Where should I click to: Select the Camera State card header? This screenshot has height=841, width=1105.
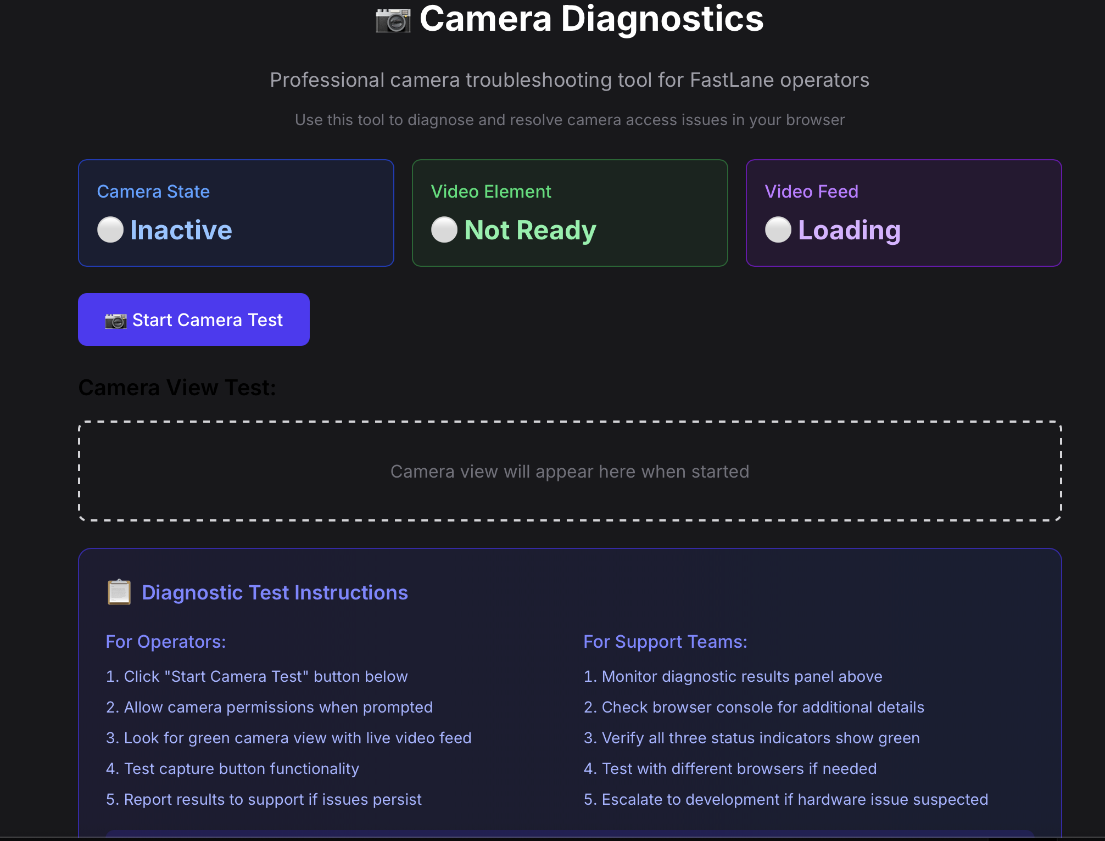153,192
